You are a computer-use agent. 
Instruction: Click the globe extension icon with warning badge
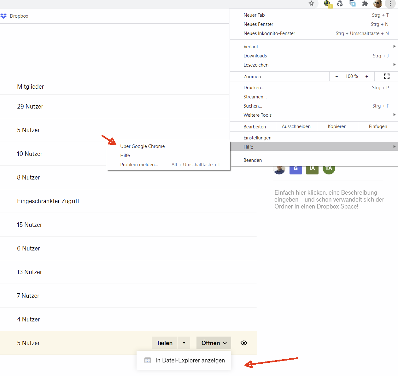coord(328,4)
